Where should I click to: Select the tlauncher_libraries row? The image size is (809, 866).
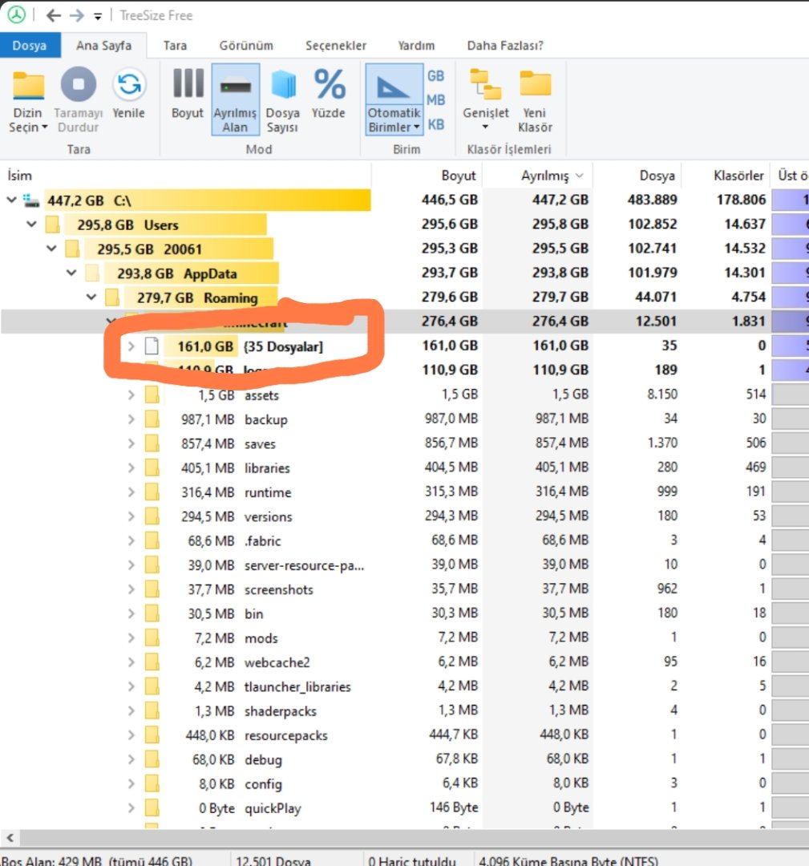coord(404,686)
